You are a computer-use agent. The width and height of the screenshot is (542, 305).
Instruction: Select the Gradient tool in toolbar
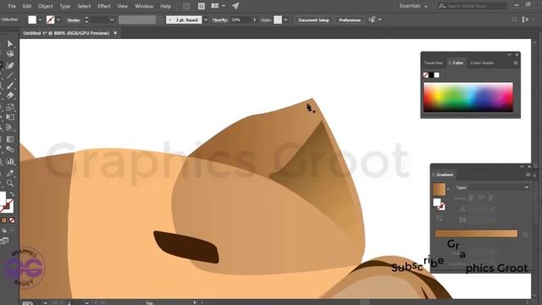[10, 139]
